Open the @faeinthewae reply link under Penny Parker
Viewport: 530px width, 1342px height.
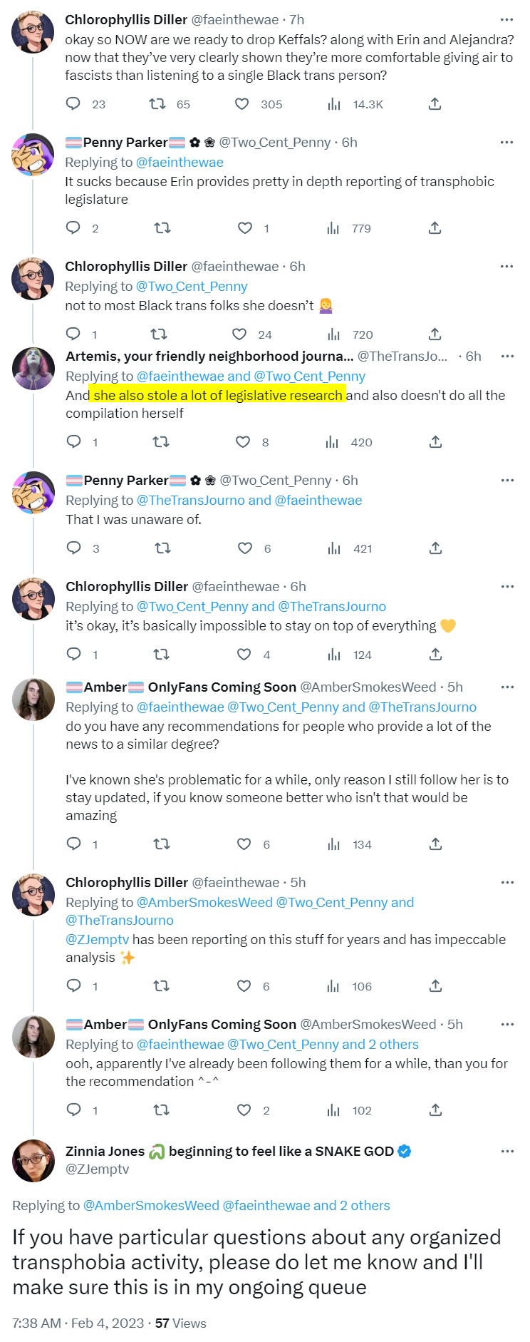click(180, 163)
